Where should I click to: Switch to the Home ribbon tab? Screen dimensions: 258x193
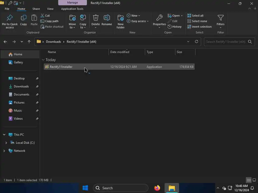coord(21,9)
